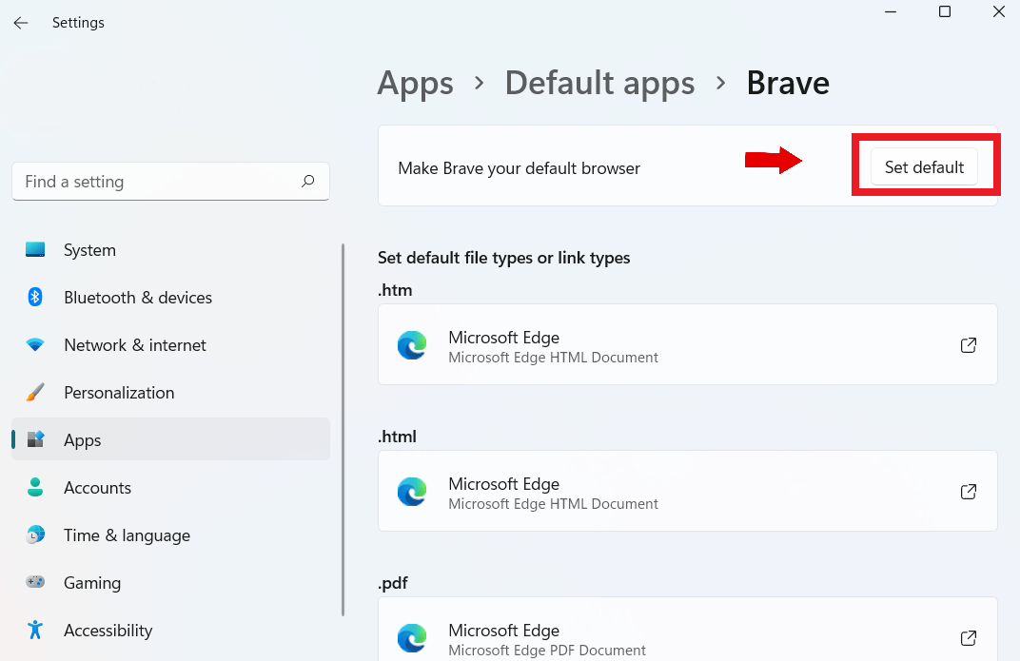Open Bluetooth & devices settings
1020x661 pixels.
[x=35, y=297]
